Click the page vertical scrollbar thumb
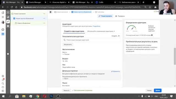The height and width of the screenshot is (99, 176). click(x=175, y=56)
